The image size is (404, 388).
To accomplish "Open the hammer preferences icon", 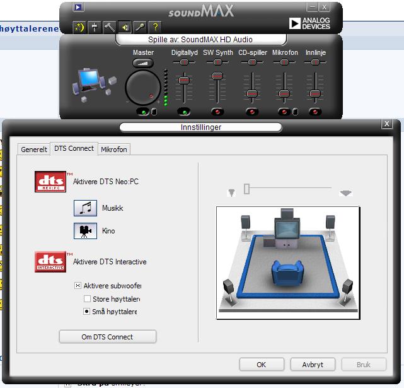I will pyautogui.click(x=110, y=27).
